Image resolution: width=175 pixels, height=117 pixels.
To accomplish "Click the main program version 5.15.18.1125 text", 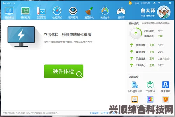I will (x=16, y=113).
